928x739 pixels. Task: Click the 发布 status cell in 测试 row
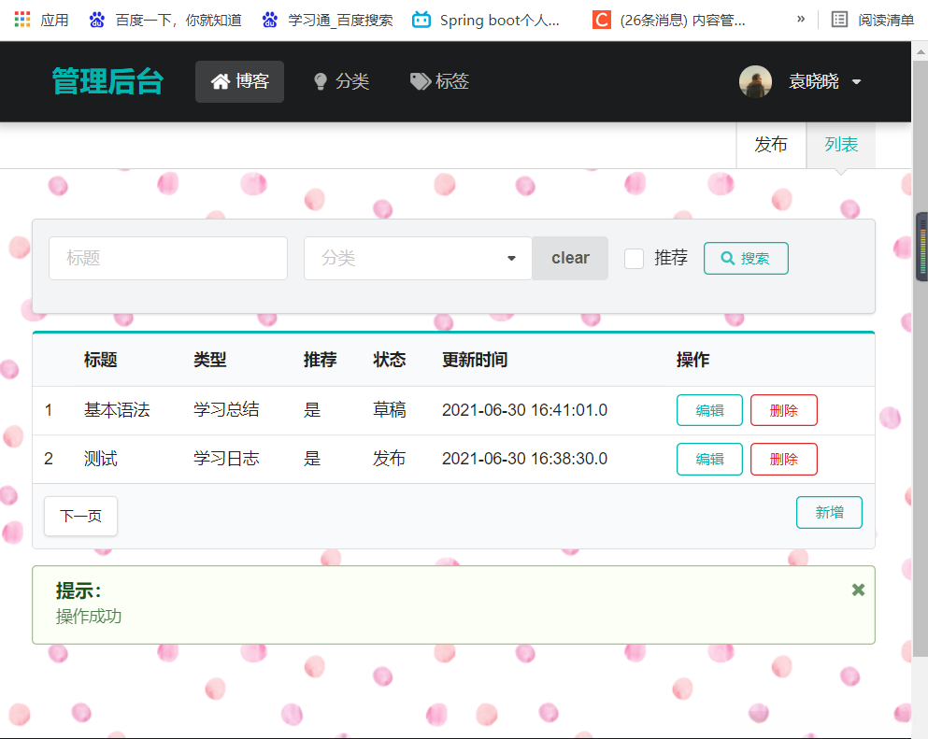coord(389,459)
